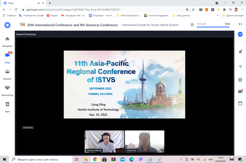Viewport: 246px width, 163px height.
Task: Mute the Stage tab audio icon
Action: [x=39, y=3]
